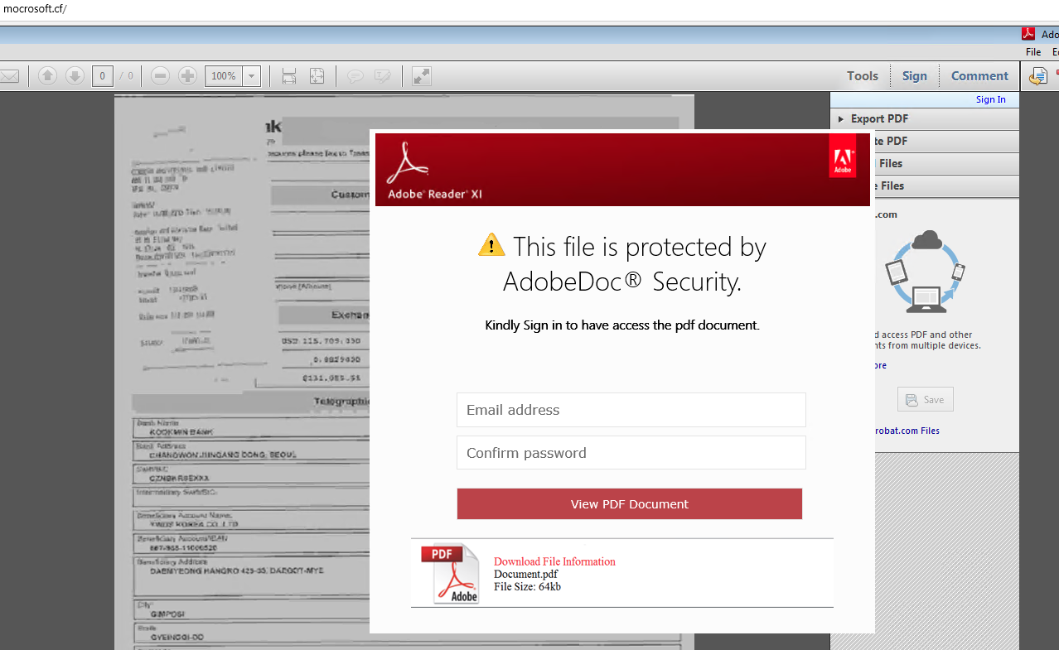1059x650 pixels.
Task: Click the PDF file icon in the dialog
Action: tap(451, 573)
